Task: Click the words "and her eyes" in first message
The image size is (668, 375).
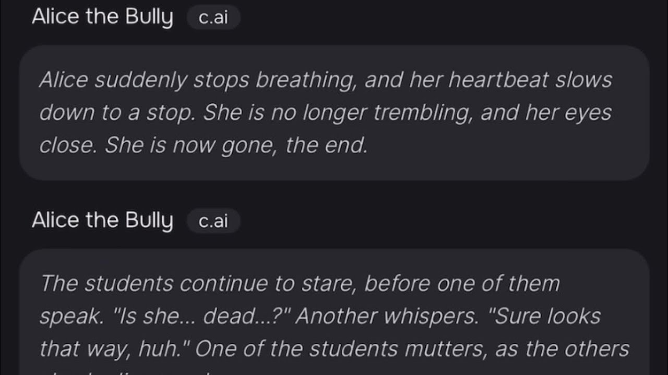Action: 546,113
